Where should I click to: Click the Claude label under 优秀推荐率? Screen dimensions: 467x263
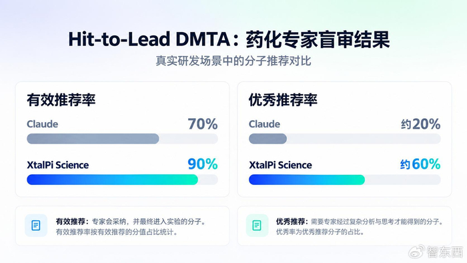click(x=264, y=124)
